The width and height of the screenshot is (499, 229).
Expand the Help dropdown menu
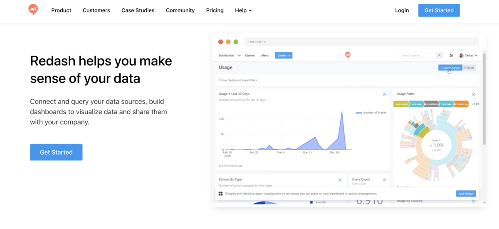243,10
